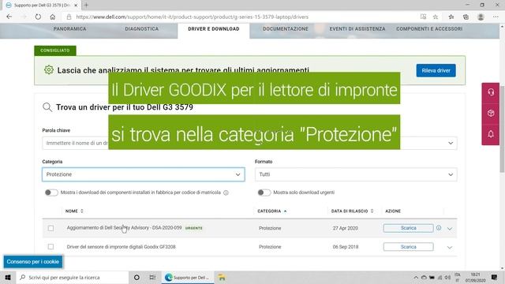Sort the table by Nome column
Image resolution: width=505 pixels, height=284 pixels.
pos(74,211)
